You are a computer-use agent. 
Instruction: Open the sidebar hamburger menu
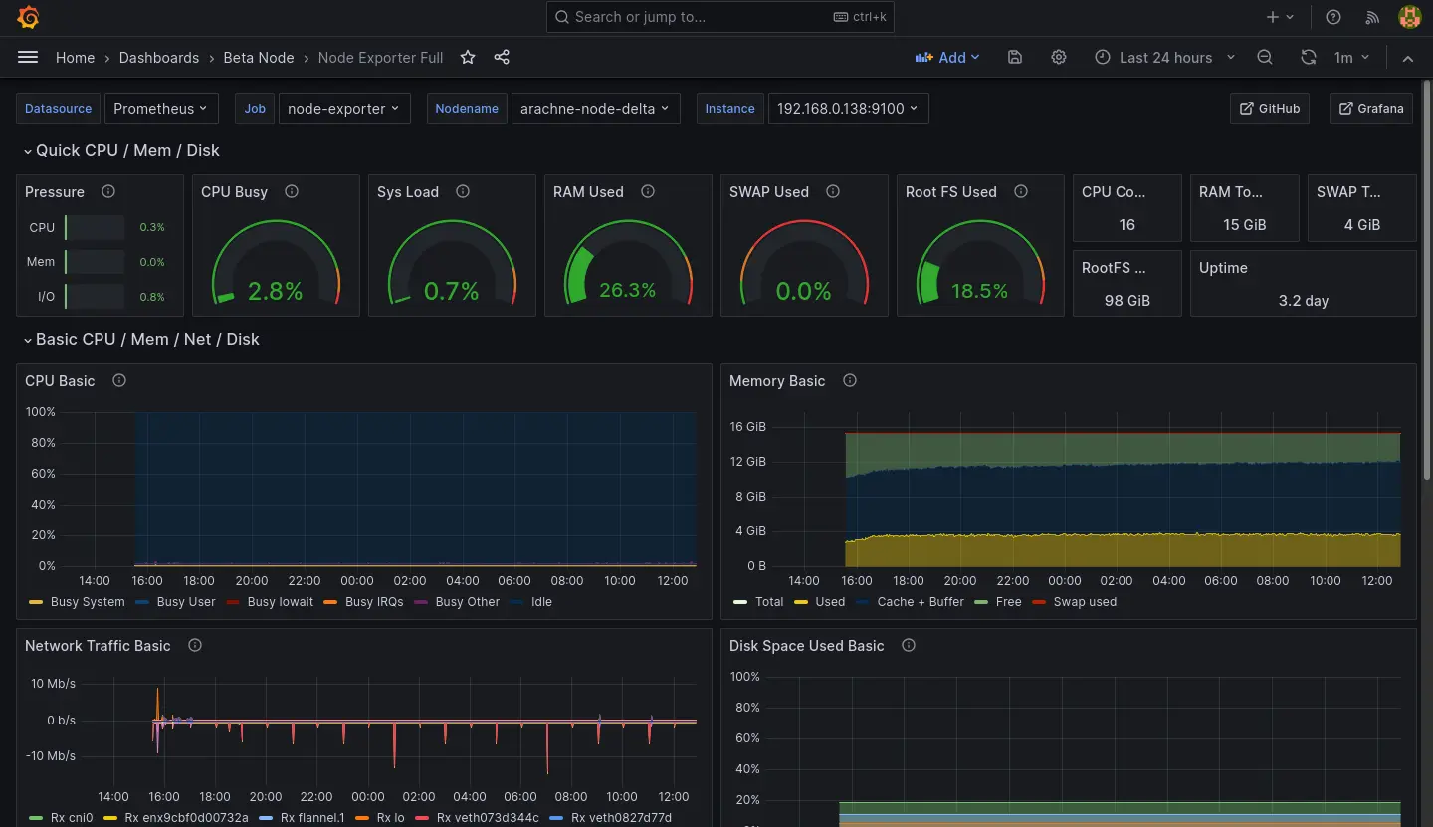point(28,58)
